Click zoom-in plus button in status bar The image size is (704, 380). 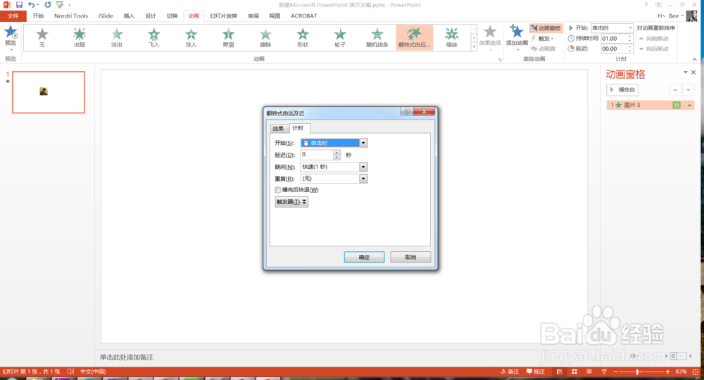click(x=668, y=372)
